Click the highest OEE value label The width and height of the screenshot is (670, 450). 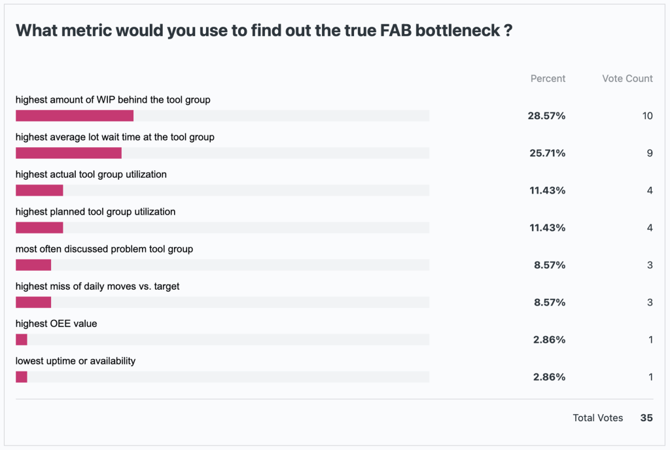[x=56, y=324]
